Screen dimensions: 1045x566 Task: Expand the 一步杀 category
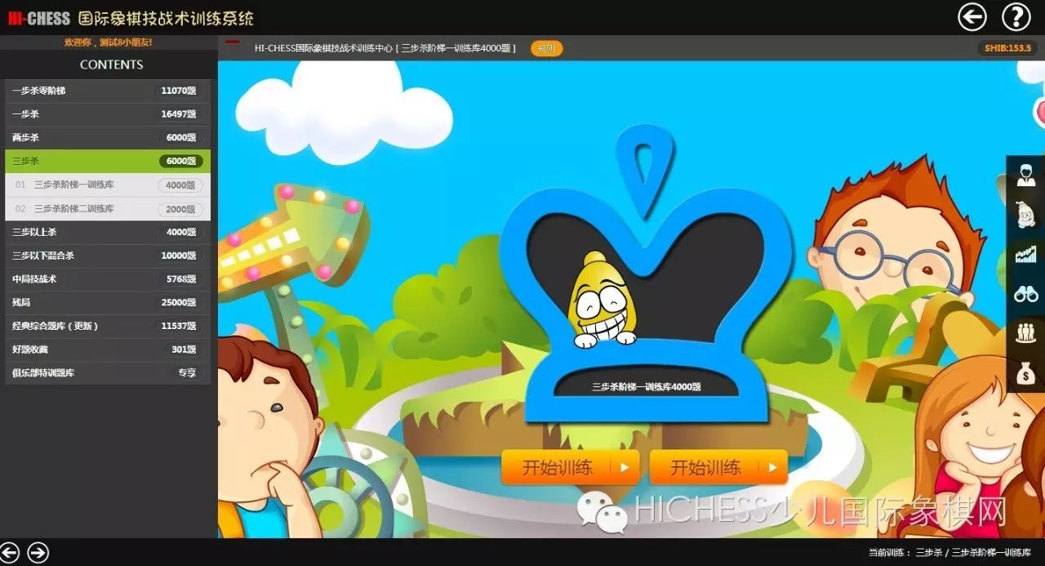(x=108, y=114)
